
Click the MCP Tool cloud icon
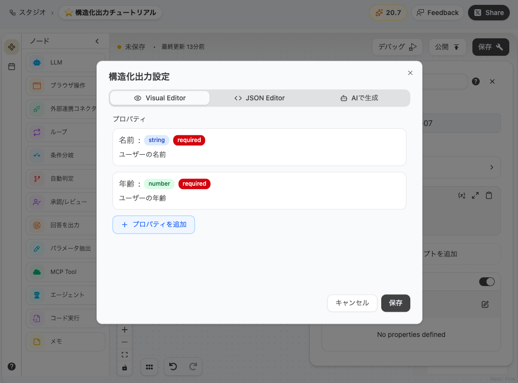coord(36,272)
